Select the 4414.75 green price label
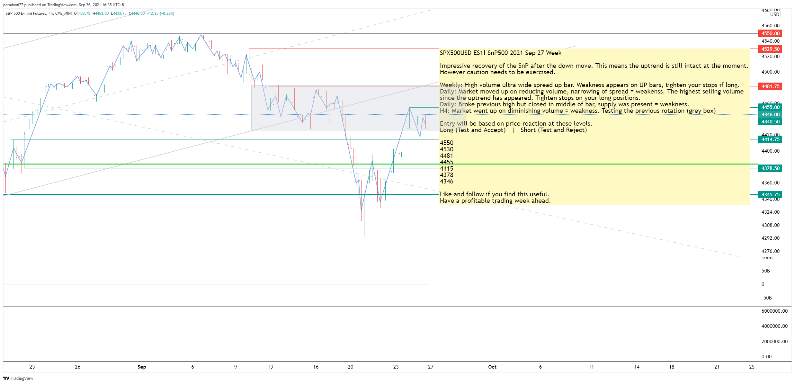Viewport: 795px width, 384px height. (x=770, y=139)
